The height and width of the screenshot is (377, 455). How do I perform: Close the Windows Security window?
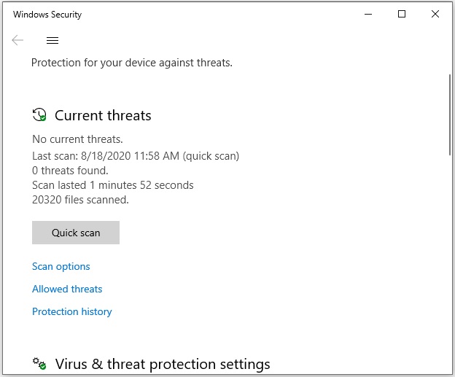tap(435, 14)
